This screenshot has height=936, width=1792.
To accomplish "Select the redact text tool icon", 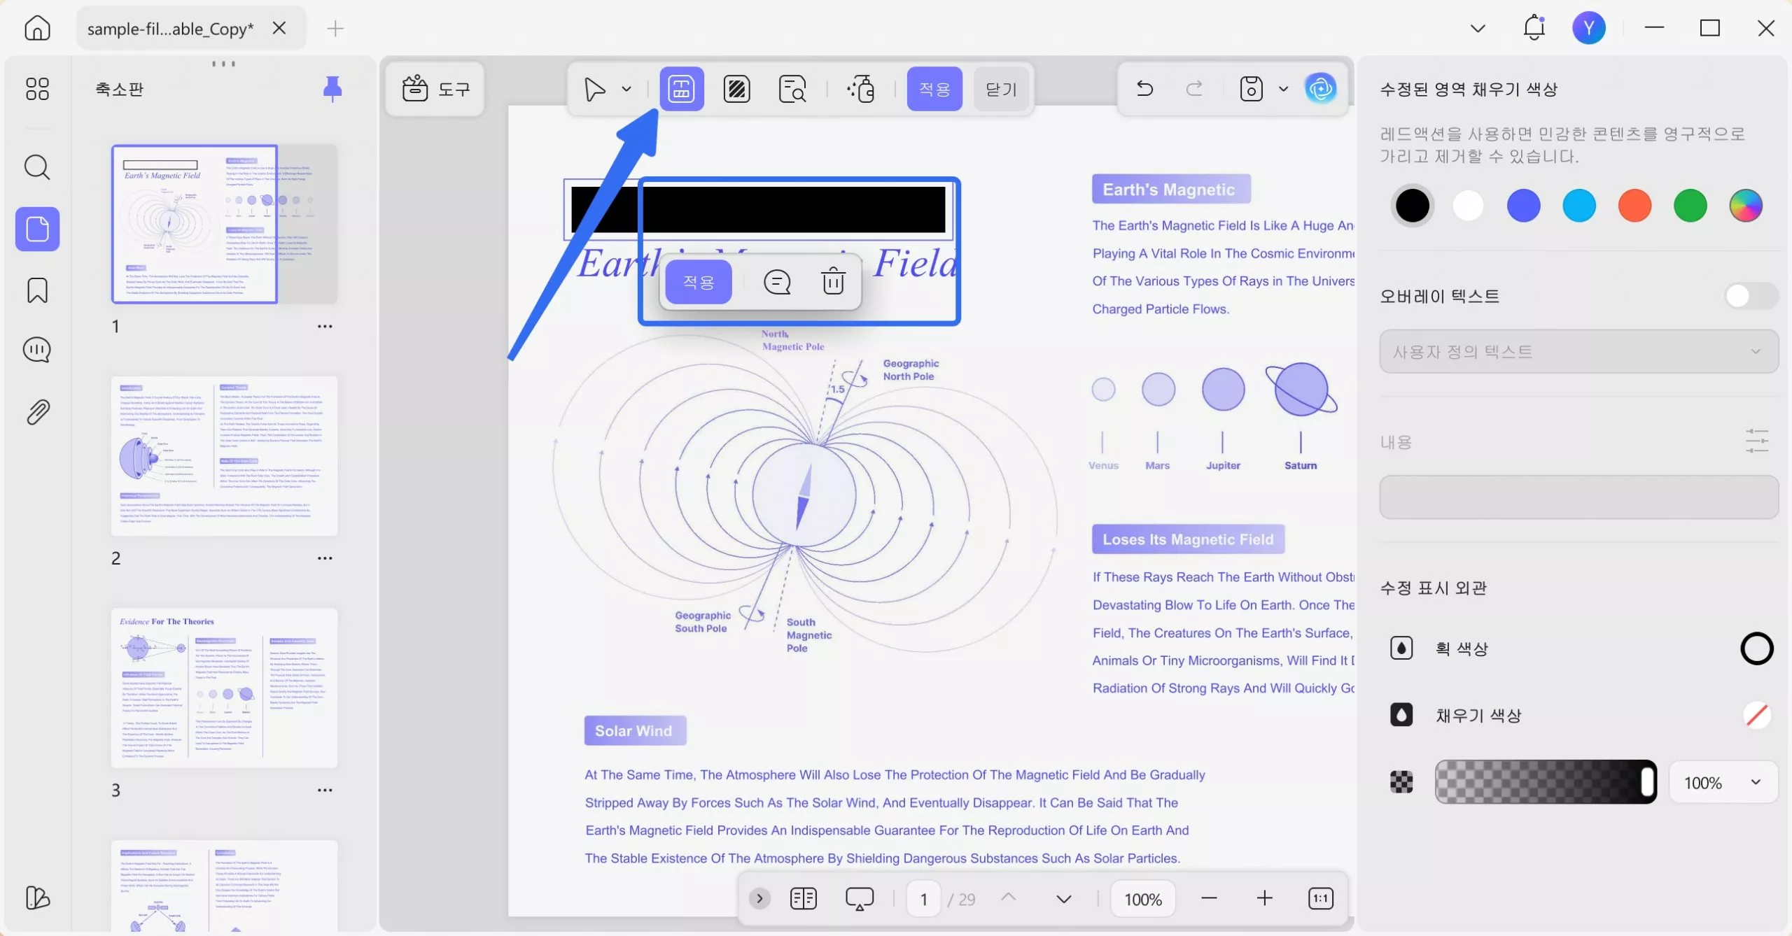I will pos(681,89).
